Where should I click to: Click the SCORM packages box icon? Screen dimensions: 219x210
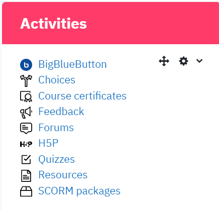26,191
